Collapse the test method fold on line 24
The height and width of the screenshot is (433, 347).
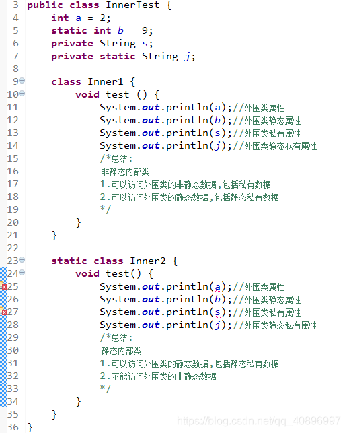tap(22, 273)
